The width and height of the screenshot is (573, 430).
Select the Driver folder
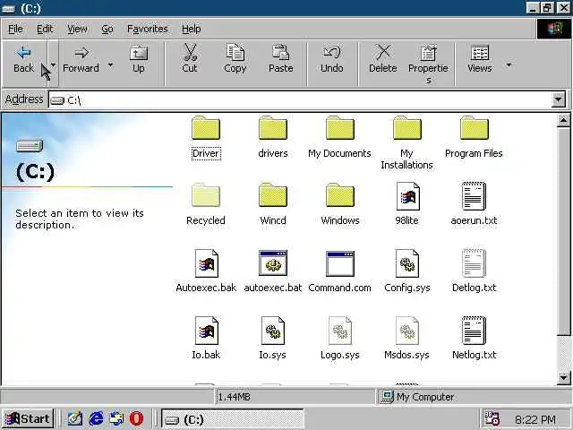pos(206,137)
